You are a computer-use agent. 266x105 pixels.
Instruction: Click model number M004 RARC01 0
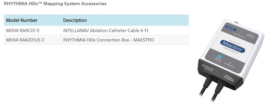pyautogui.click(x=23, y=31)
